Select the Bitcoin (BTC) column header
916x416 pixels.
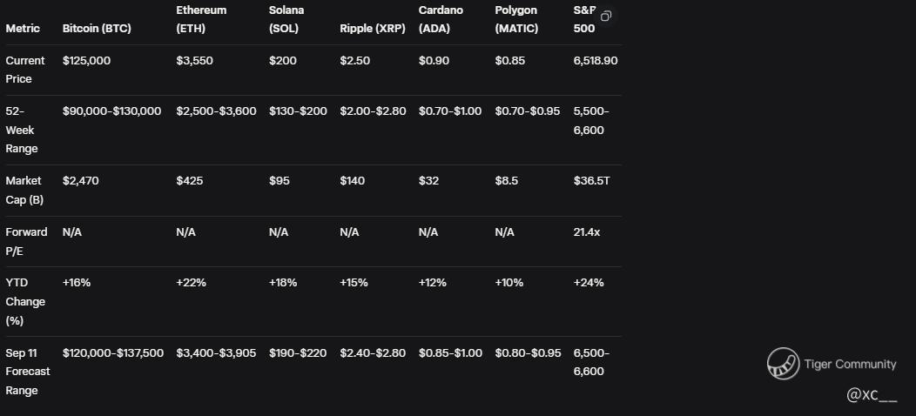pos(97,28)
